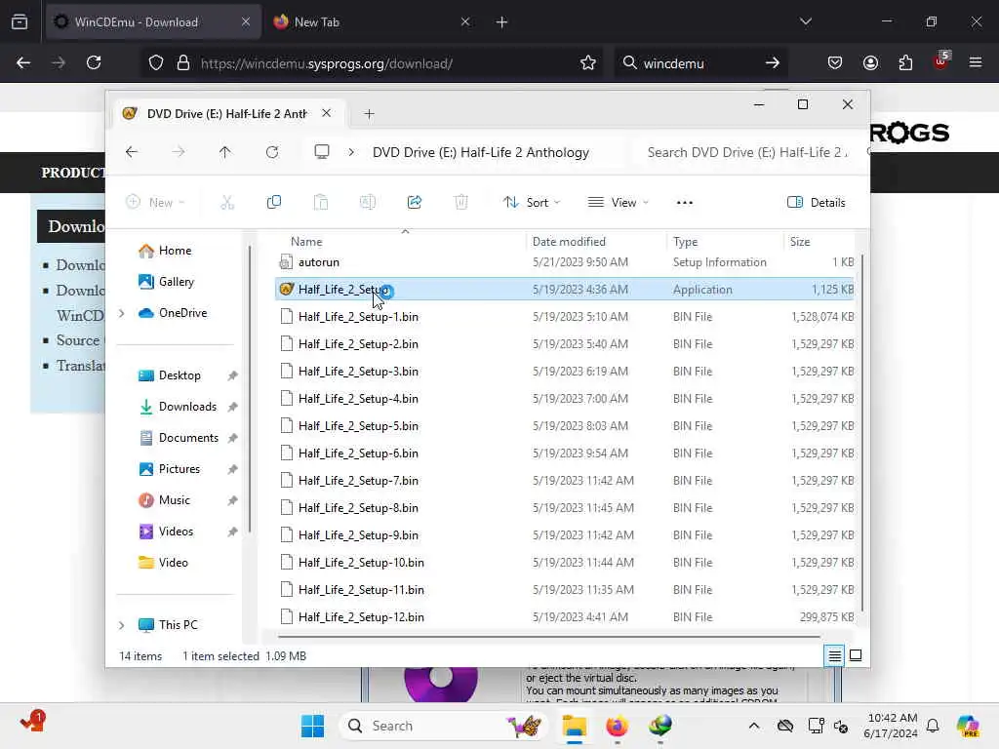Click Firefox tab history icon at top left
This screenshot has height=749, width=999.
coord(20,21)
